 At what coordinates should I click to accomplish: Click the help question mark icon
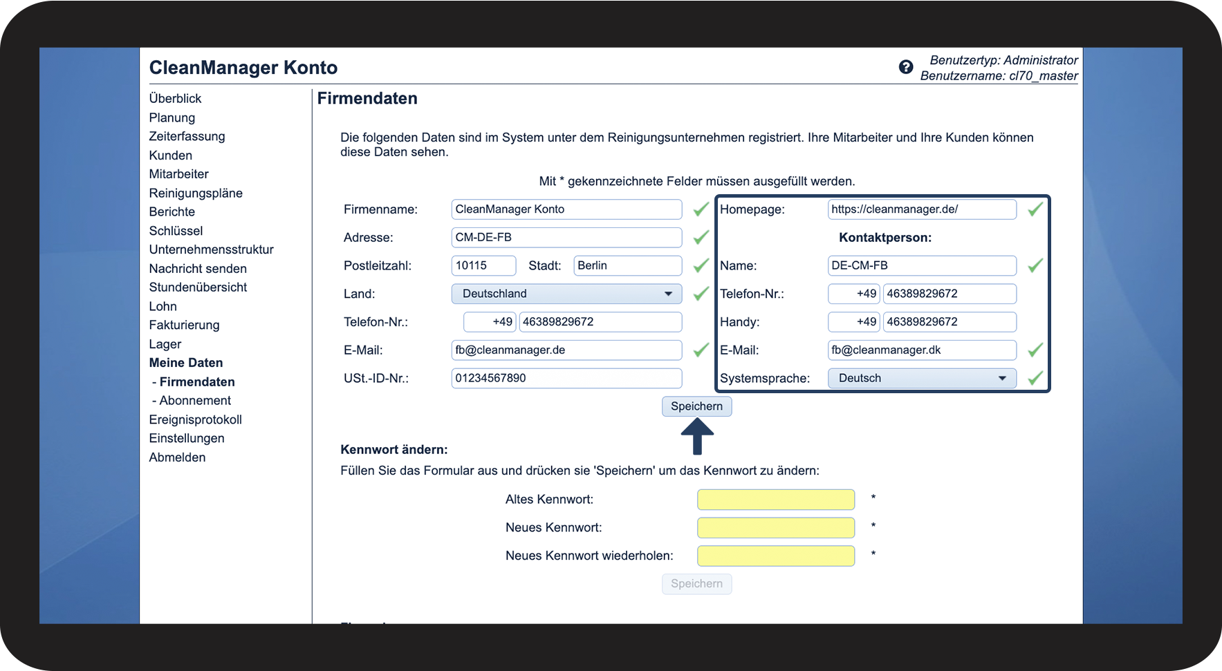pyautogui.click(x=906, y=67)
